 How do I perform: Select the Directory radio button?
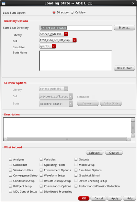click(54, 12)
